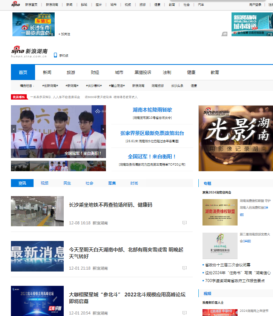This screenshot has width=273, height=316.
Task: Switch to the 社会 content tab
Action: click(x=89, y=183)
